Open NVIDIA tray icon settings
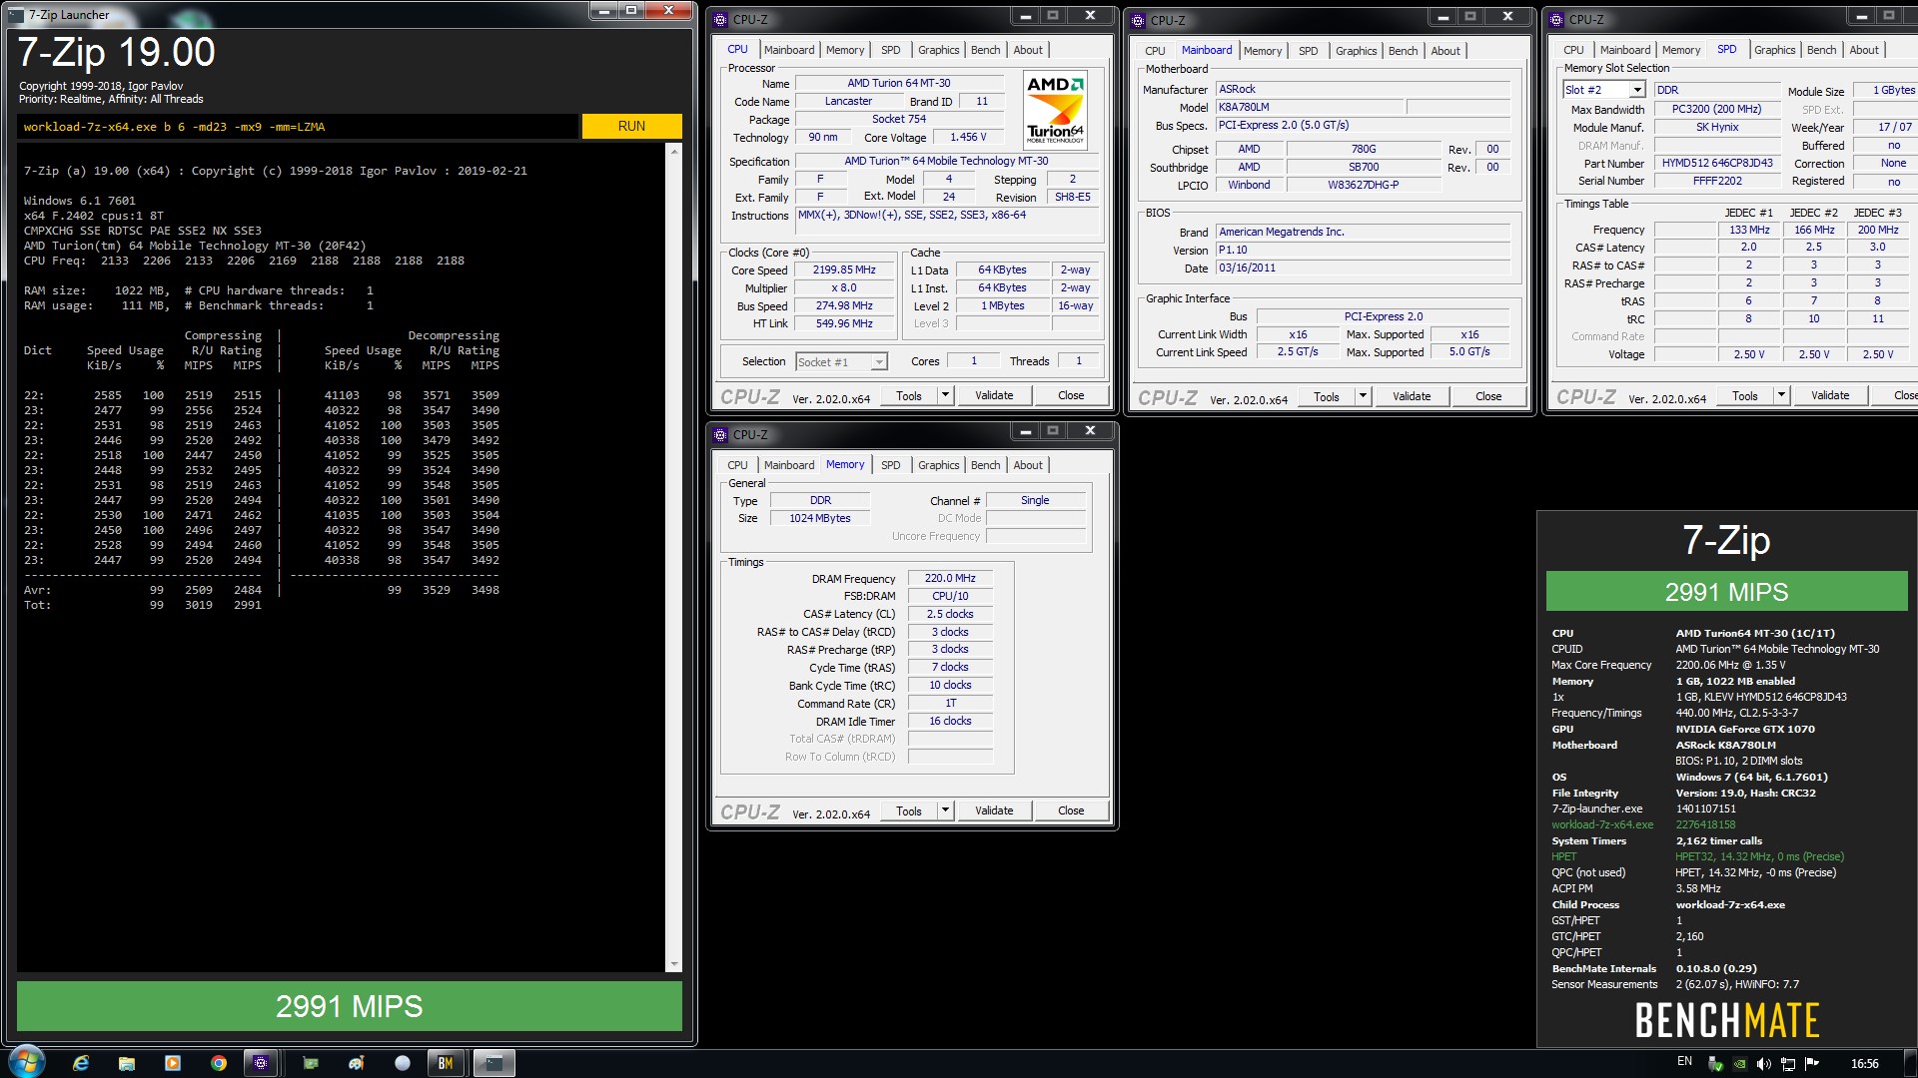1918x1078 pixels. pos(1739,1064)
